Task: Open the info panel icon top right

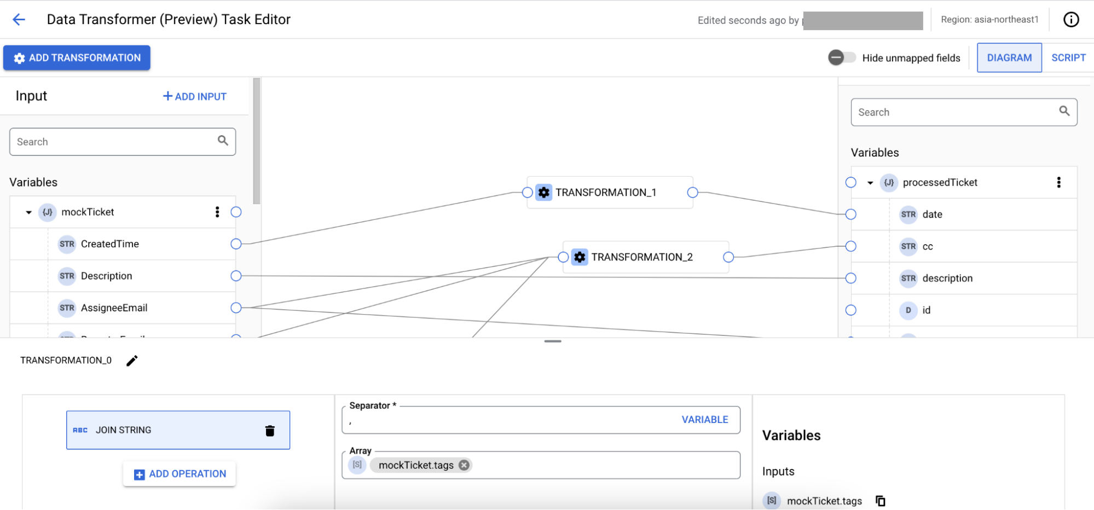Action: point(1071,19)
